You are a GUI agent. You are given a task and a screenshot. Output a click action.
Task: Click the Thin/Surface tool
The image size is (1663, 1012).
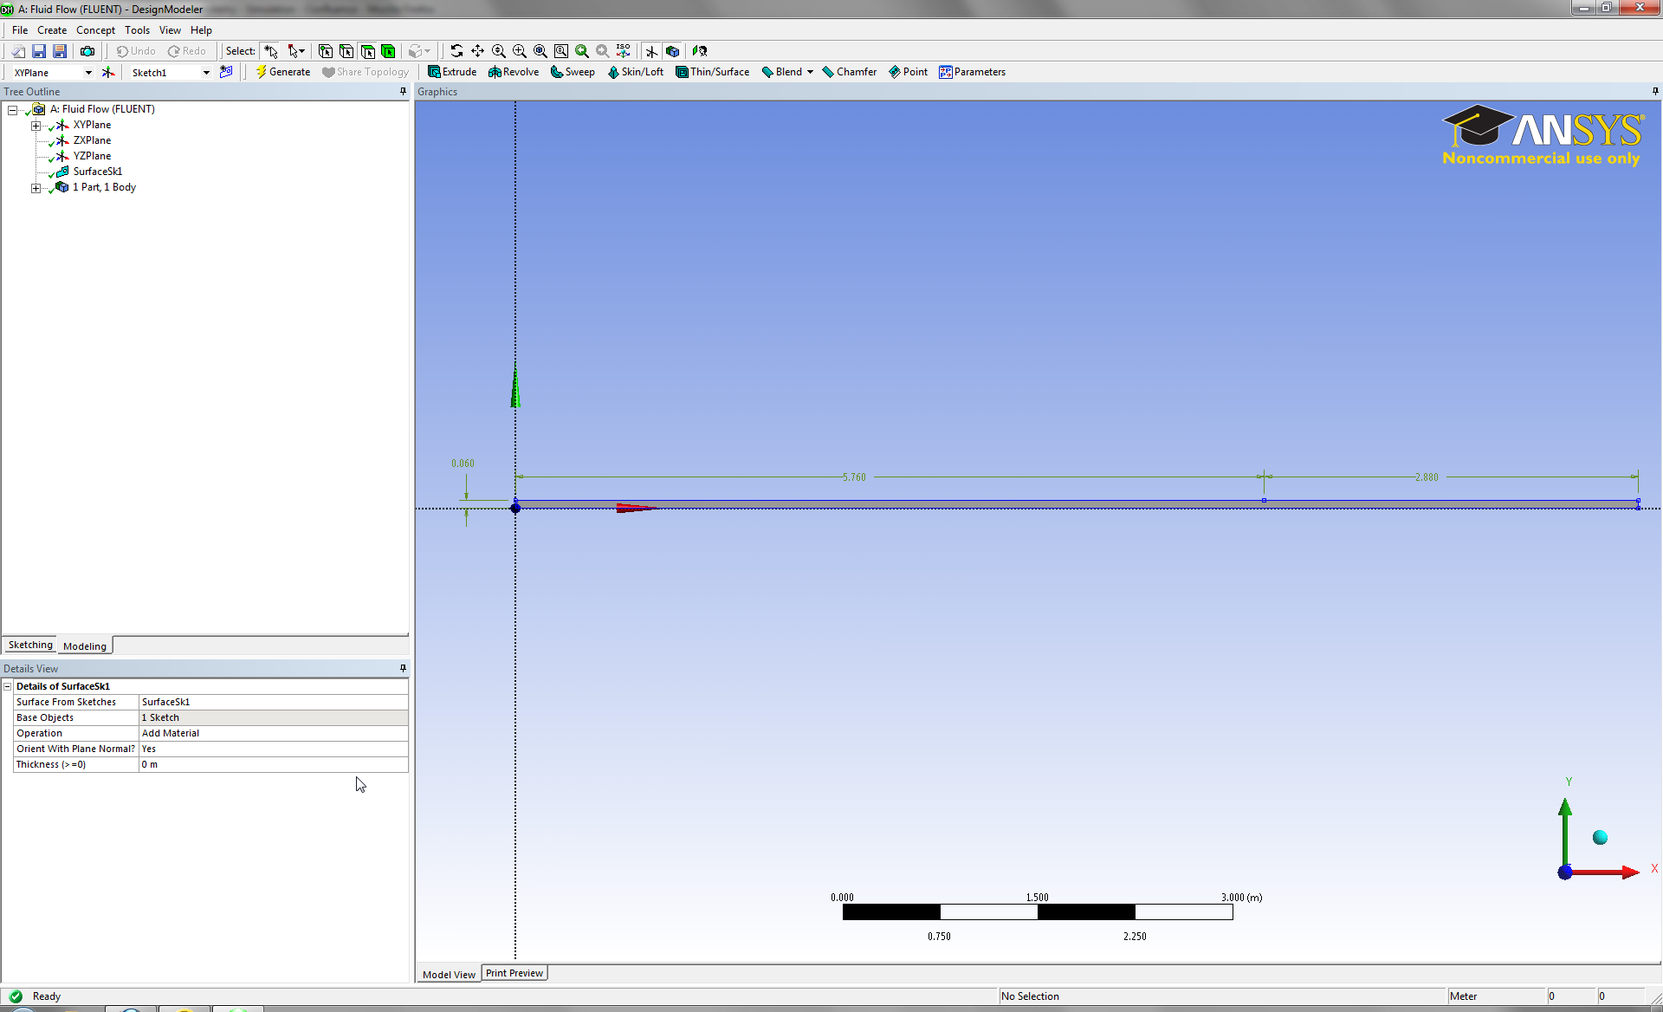click(712, 72)
